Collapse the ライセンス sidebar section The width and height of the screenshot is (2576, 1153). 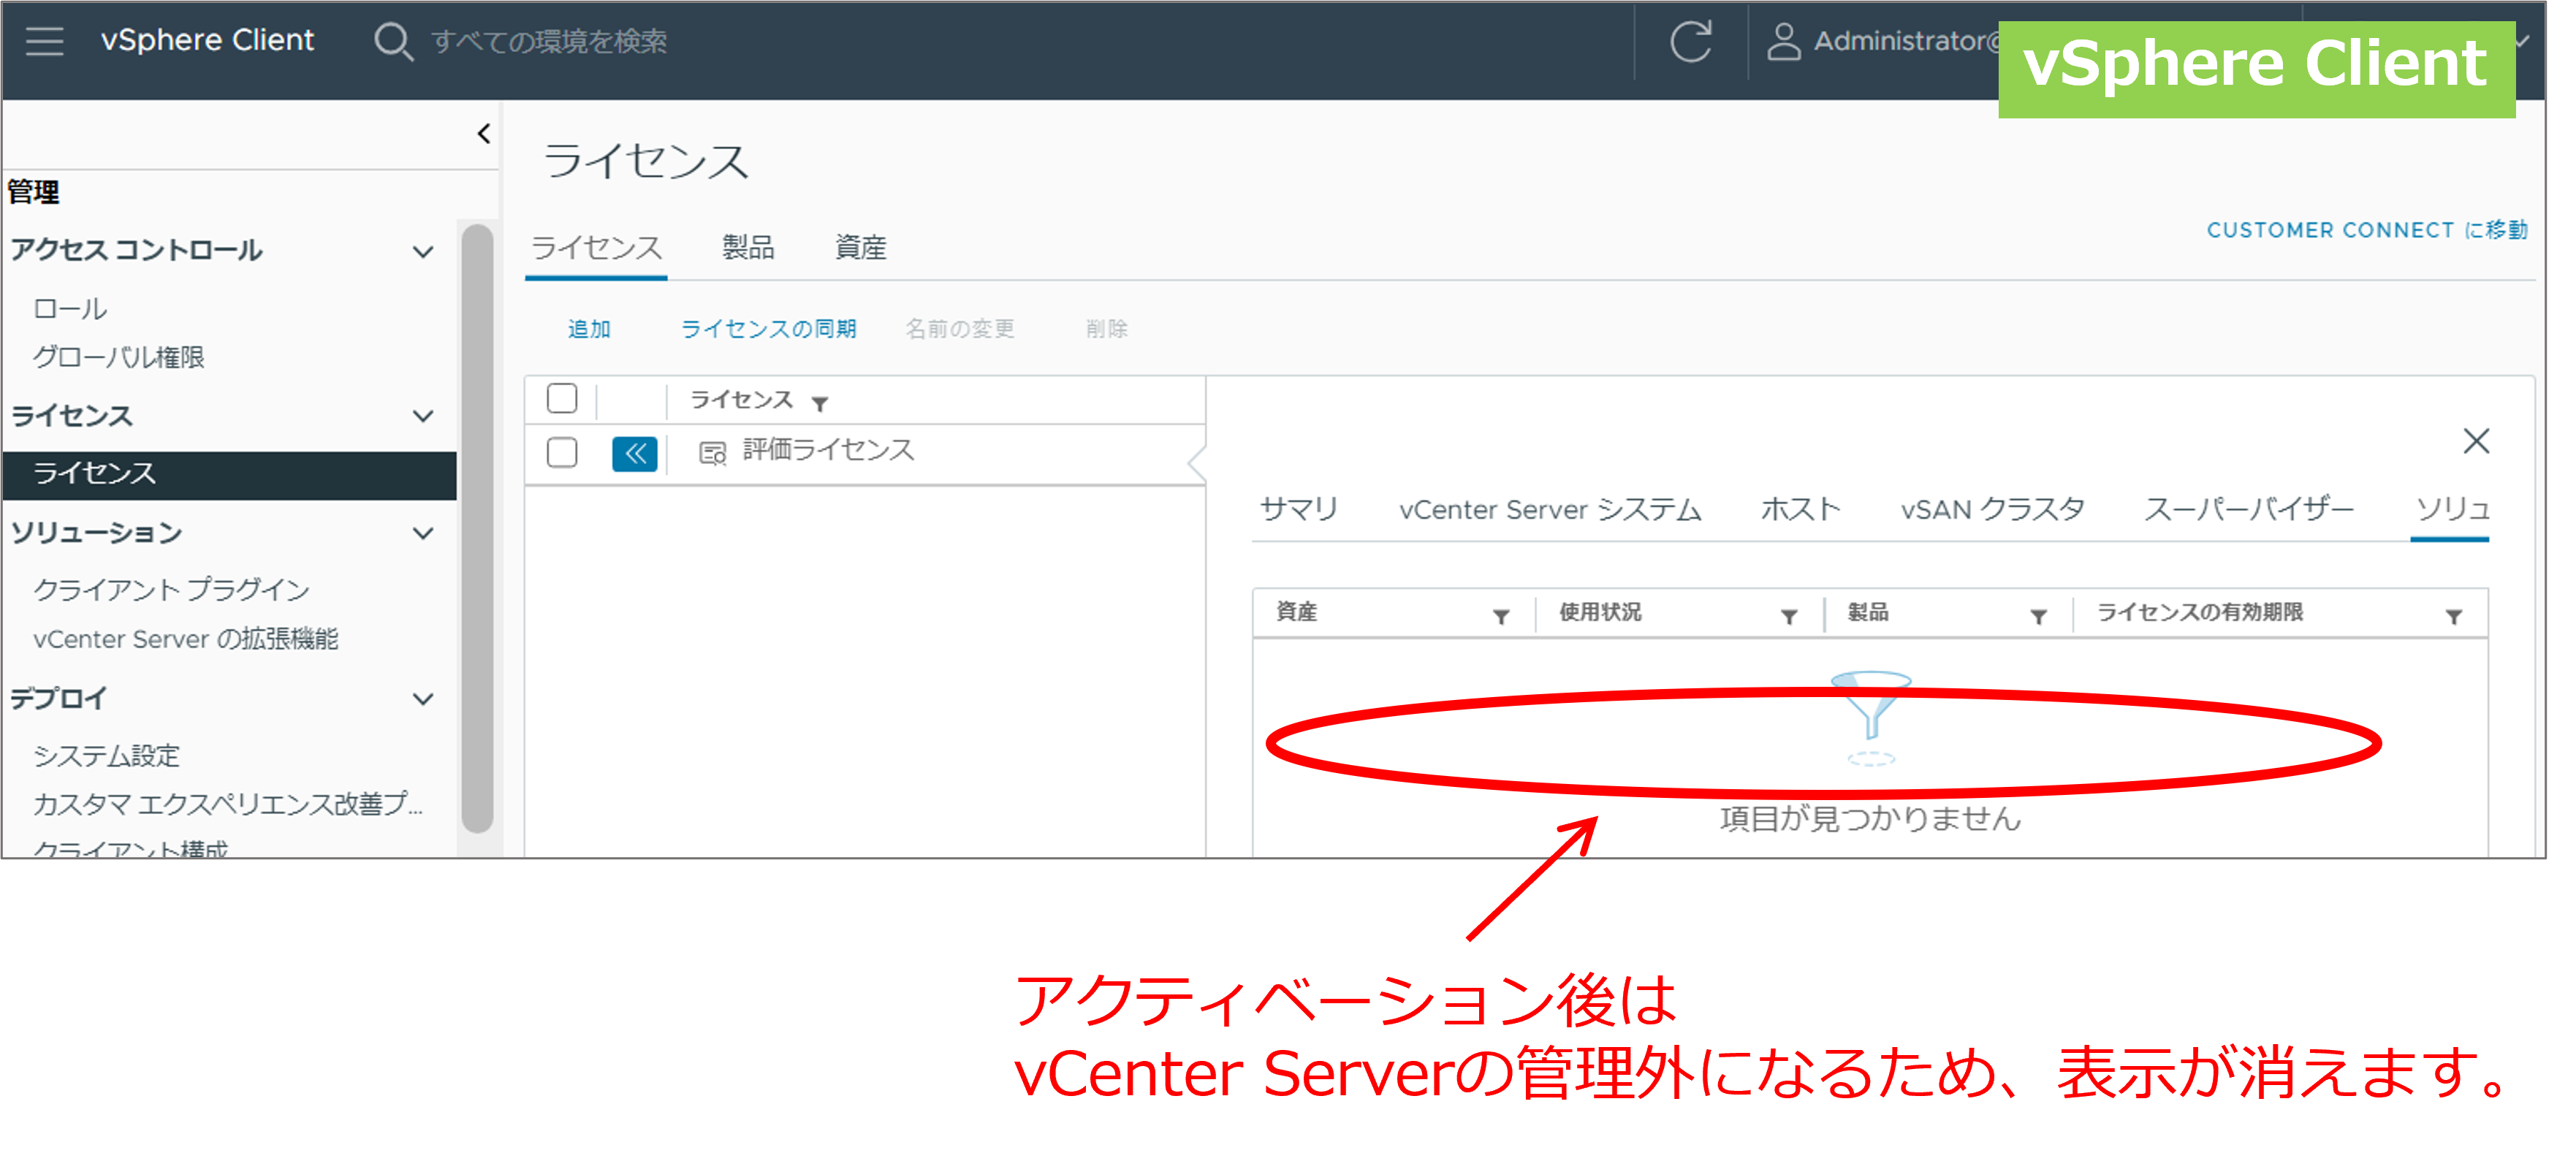(423, 416)
